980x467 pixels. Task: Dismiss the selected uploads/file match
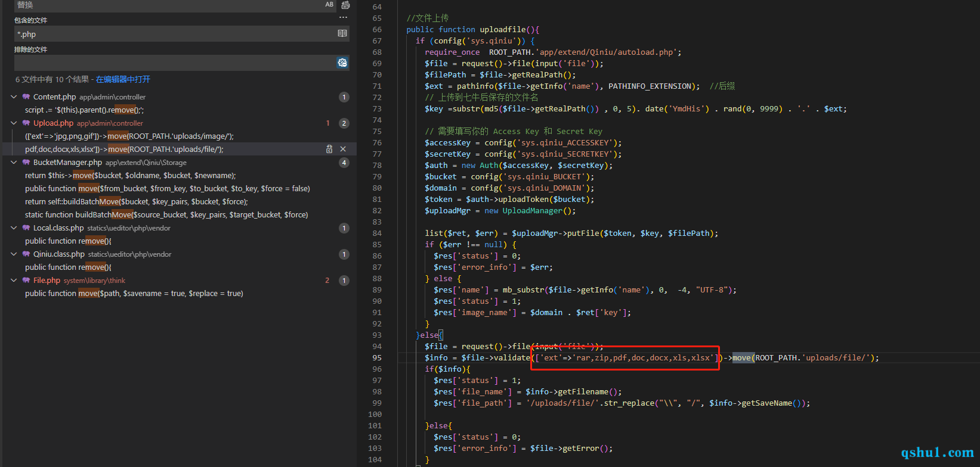point(343,149)
